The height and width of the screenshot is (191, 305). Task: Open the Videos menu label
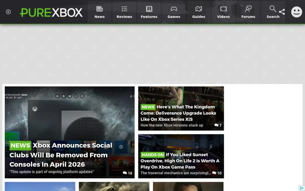point(223,17)
